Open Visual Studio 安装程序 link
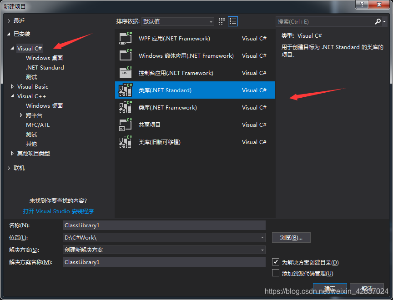The image size is (393, 300). click(58, 211)
